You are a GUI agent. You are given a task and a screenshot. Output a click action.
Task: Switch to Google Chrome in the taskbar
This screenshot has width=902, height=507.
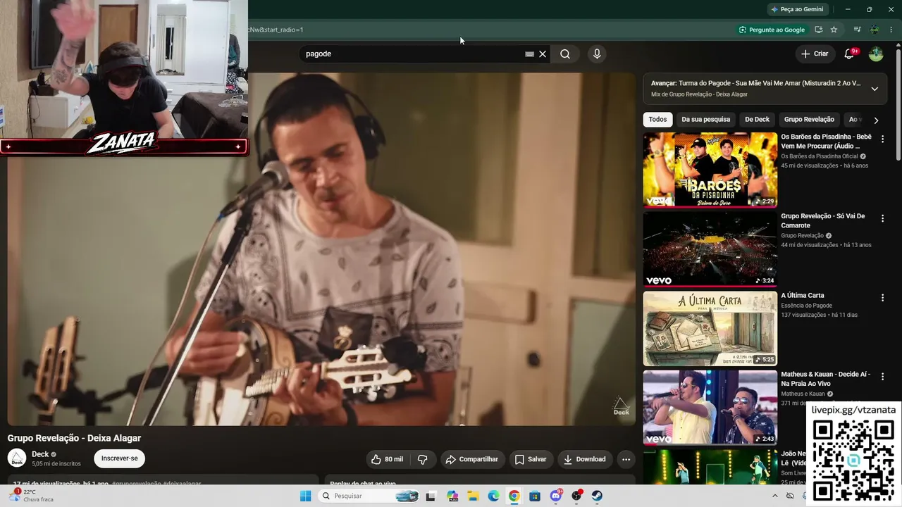point(514,496)
